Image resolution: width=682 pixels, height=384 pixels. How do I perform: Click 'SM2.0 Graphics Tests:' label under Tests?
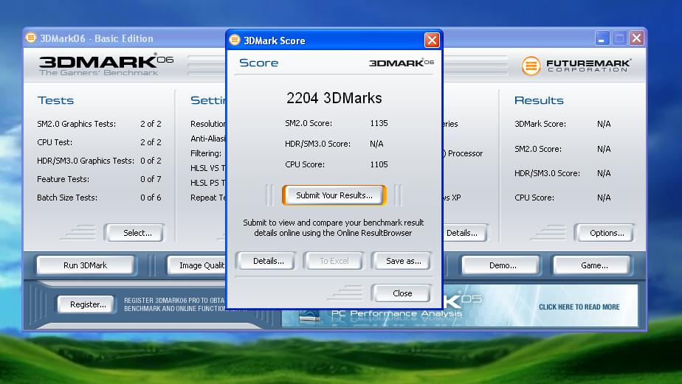(x=77, y=124)
